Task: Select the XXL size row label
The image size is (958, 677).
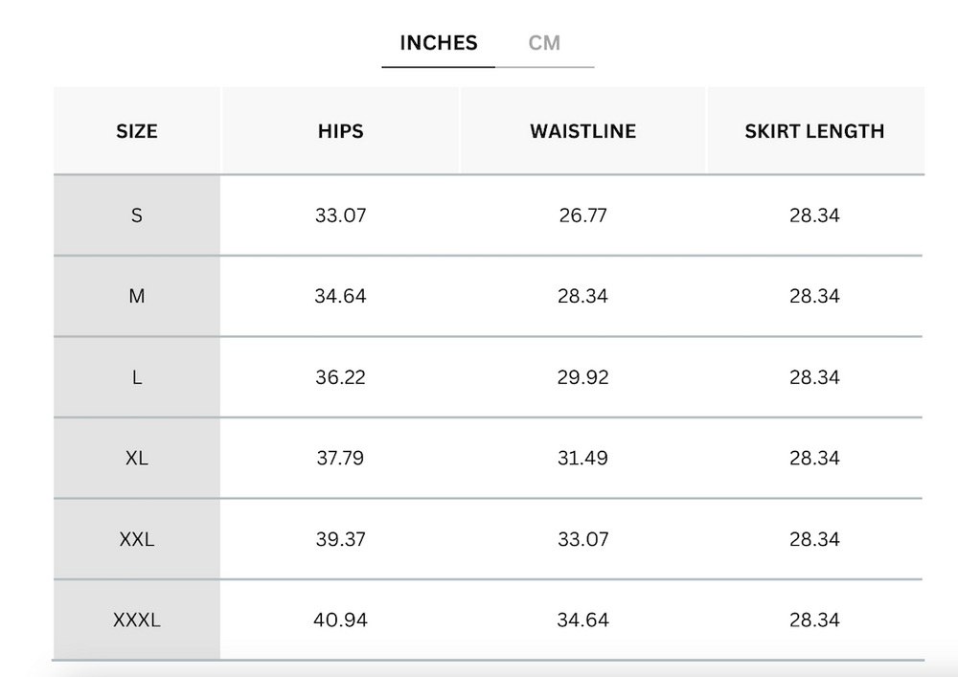Action: tap(137, 539)
